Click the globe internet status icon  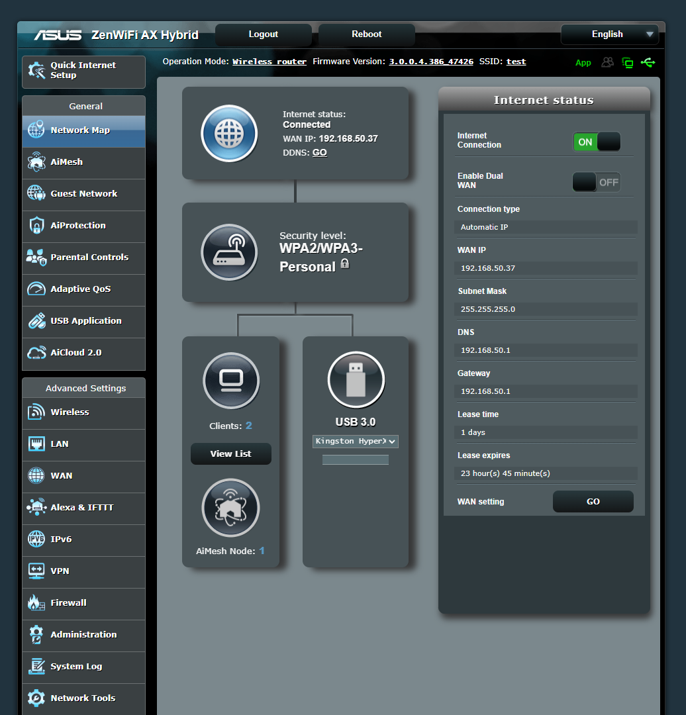click(x=229, y=133)
